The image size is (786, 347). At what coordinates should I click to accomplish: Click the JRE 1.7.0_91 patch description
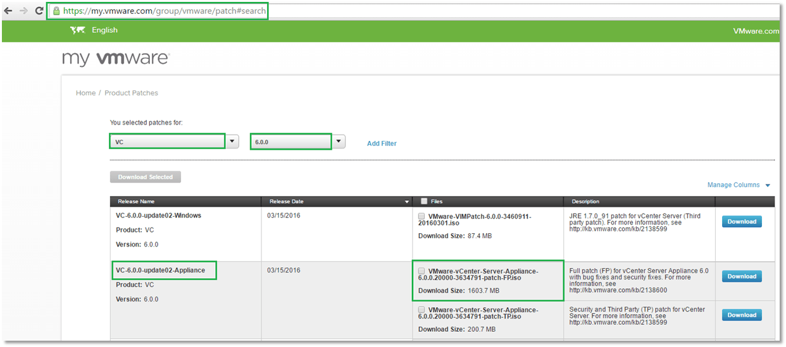[635, 222]
